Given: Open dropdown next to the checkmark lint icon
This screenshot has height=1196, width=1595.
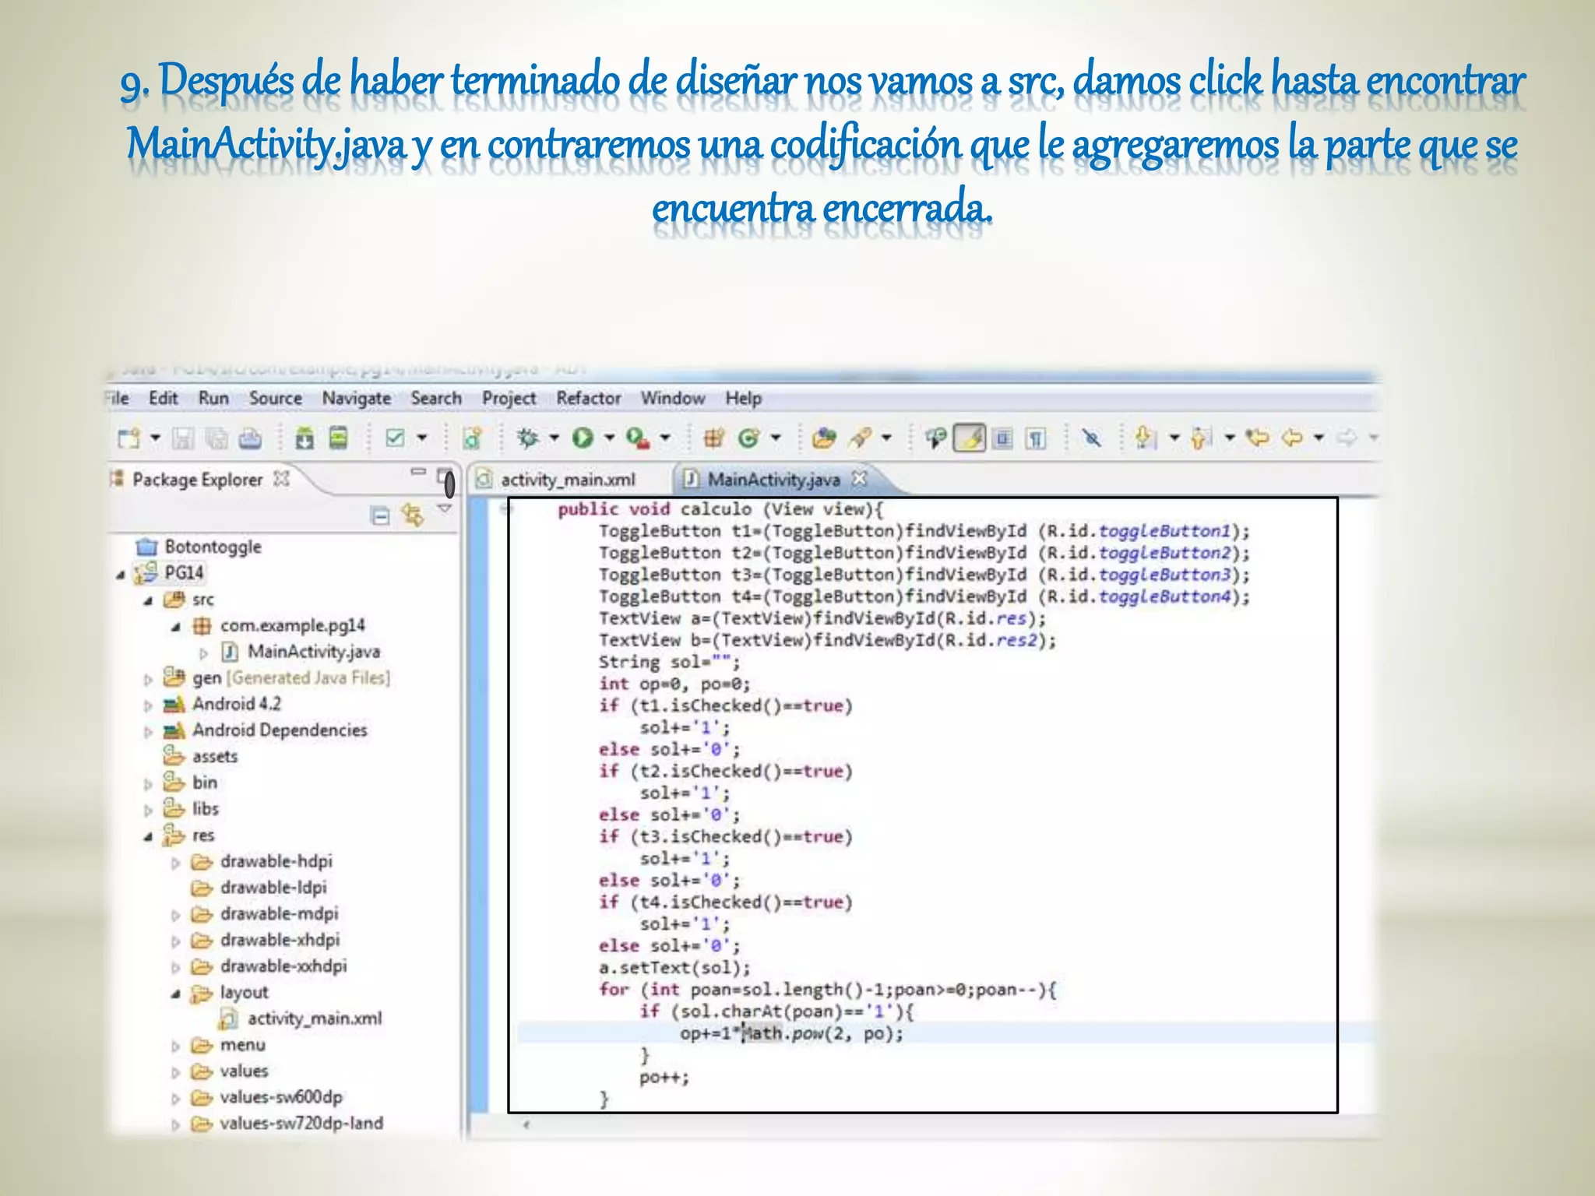Looking at the screenshot, I should [422, 438].
